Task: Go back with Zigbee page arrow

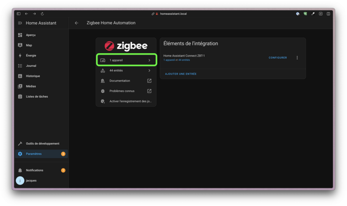Action: pos(77,23)
